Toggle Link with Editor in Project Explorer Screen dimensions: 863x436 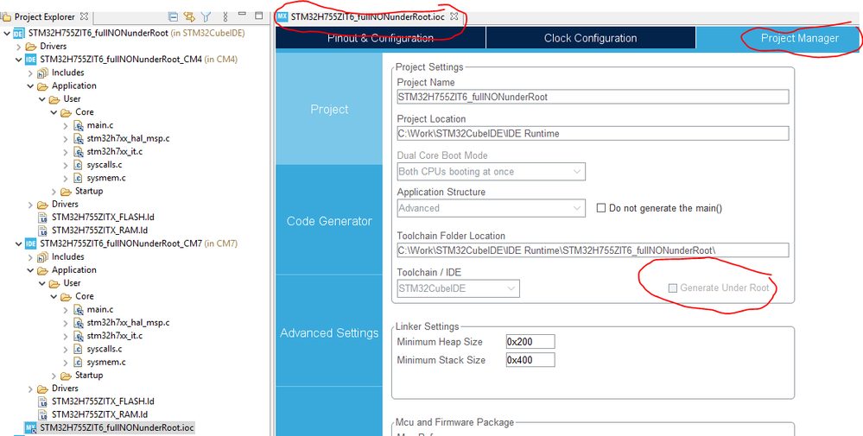pyautogui.click(x=189, y=16)
